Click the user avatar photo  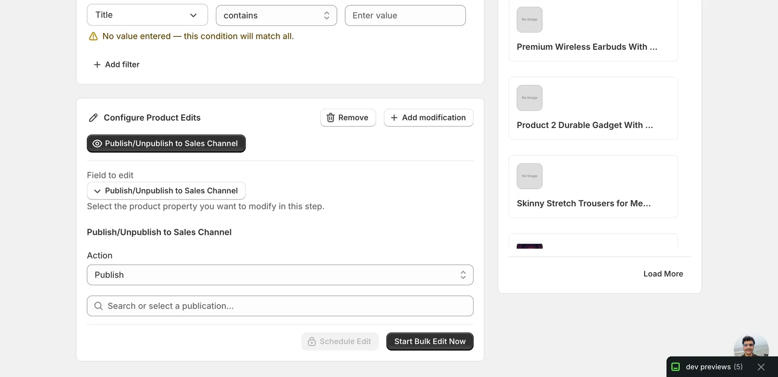point(751,345)
